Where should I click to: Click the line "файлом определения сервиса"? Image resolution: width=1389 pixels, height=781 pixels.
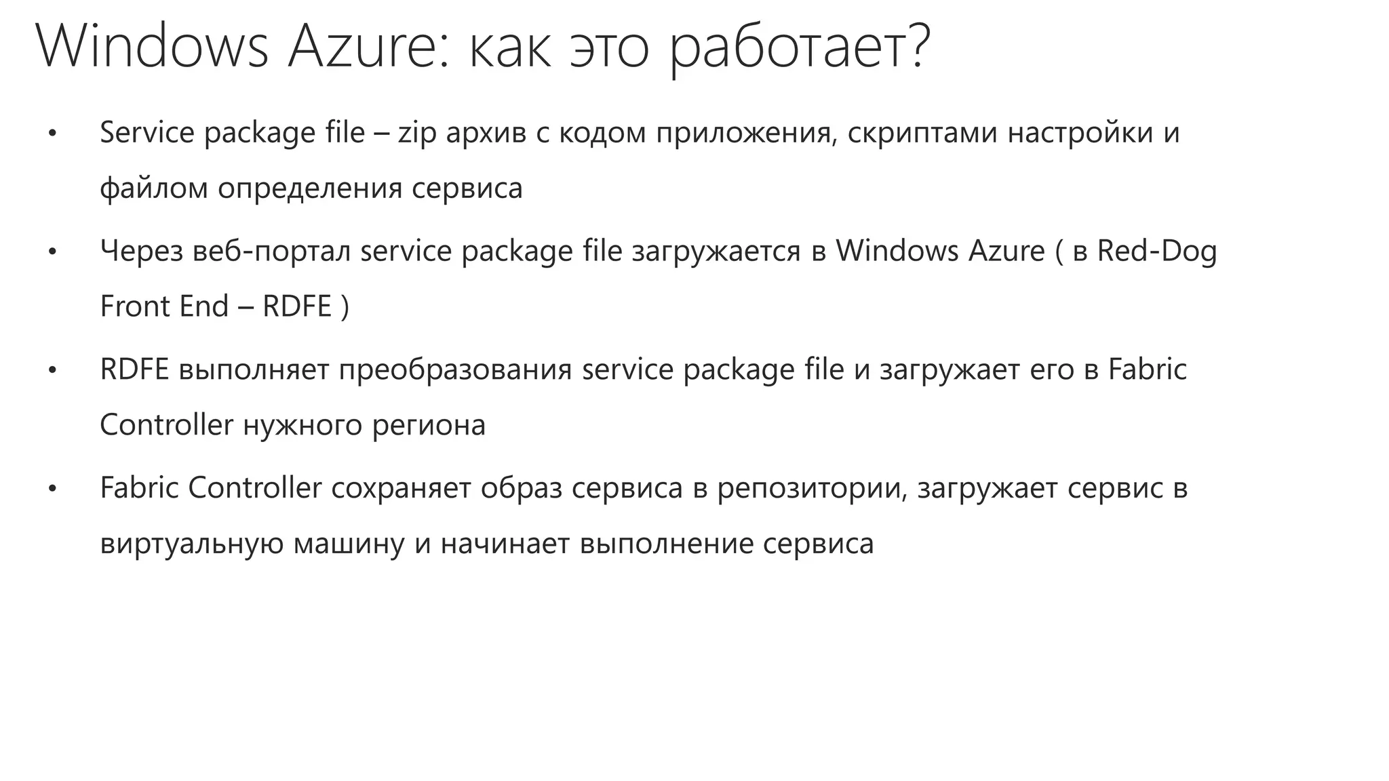coord(311,188)
